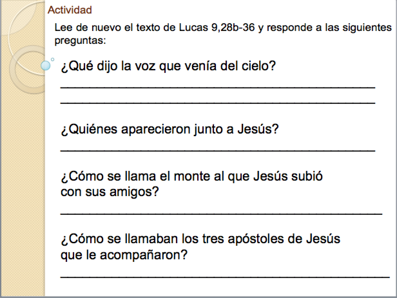
Task: Click the word "preguntas:" in instructions
Action: pos(80,41)
